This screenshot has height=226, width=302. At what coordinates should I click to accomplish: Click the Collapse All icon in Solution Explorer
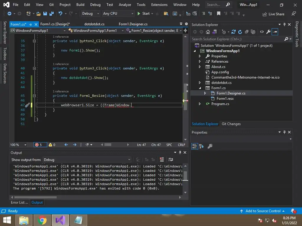[x=247, y=32]
